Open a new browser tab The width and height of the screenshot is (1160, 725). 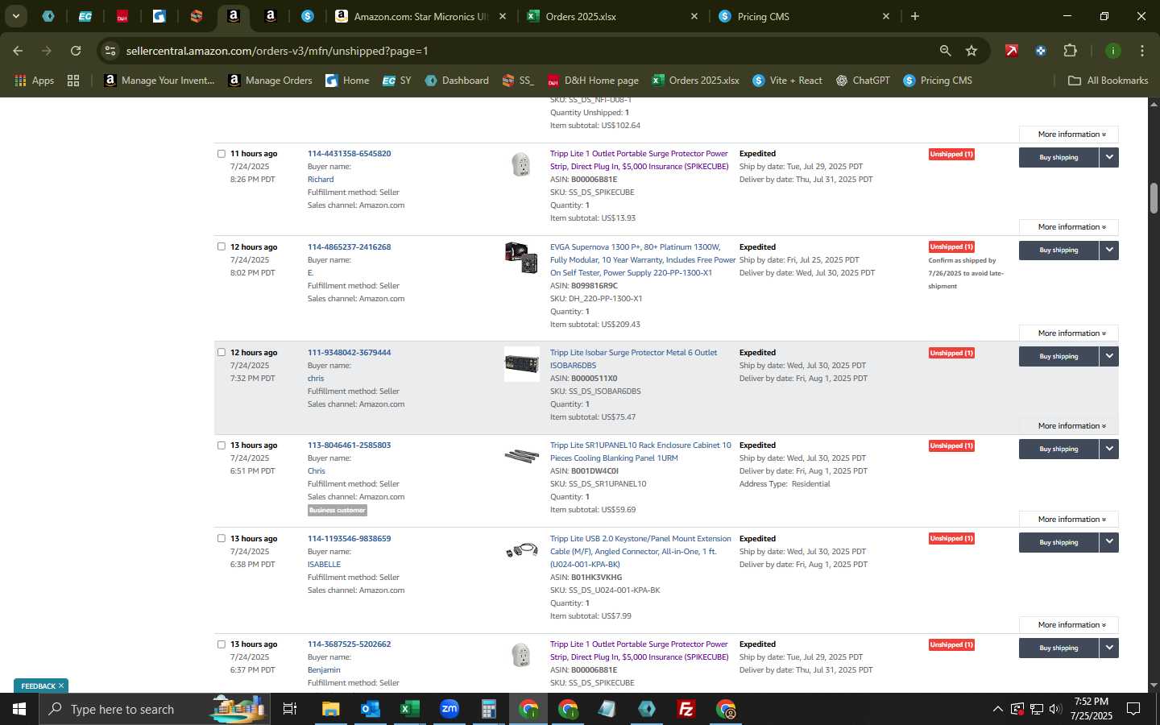point(915,16)
